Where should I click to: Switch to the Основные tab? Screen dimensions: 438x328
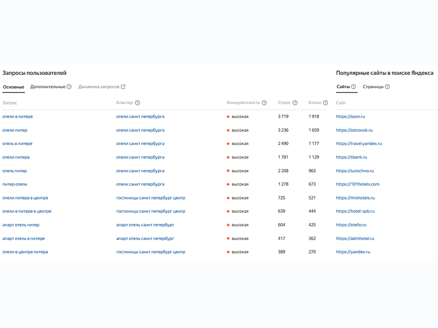click(13, 87)
